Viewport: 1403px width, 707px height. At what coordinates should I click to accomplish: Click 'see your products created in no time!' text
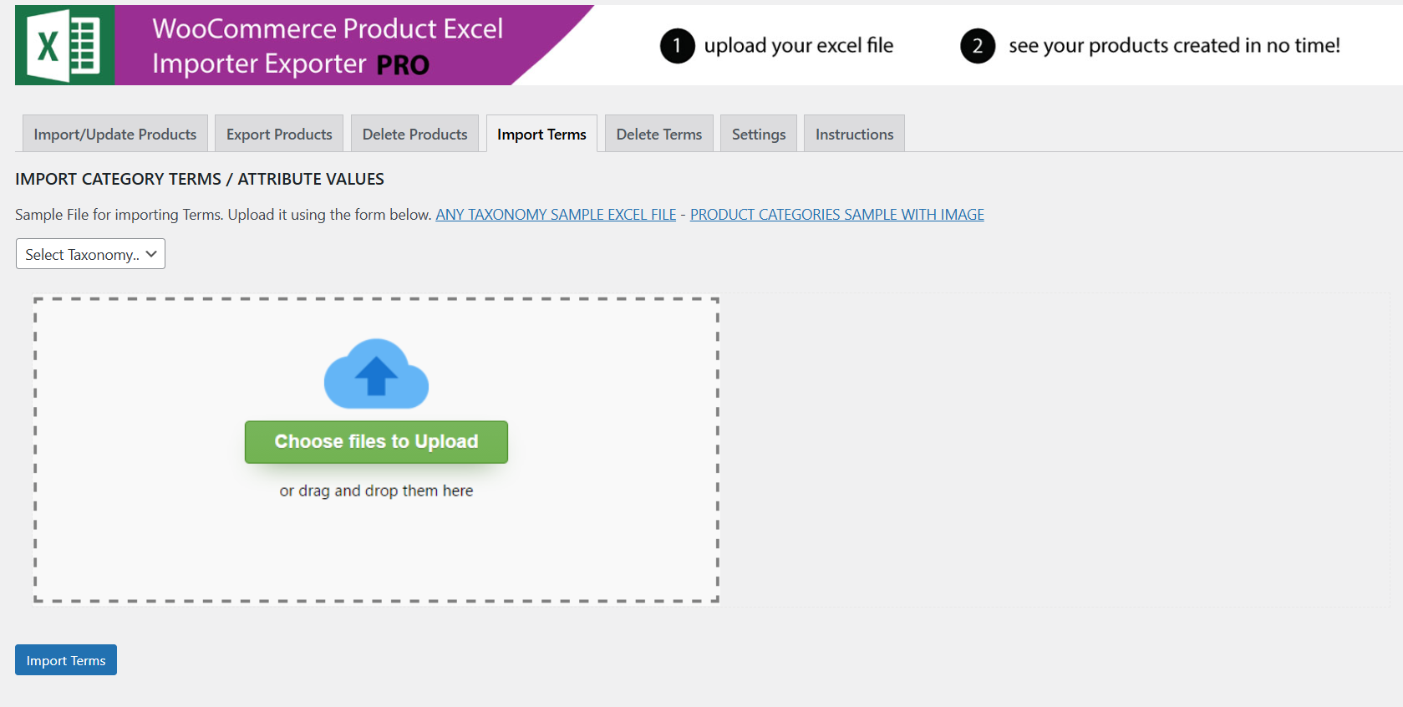point(1174,46)
